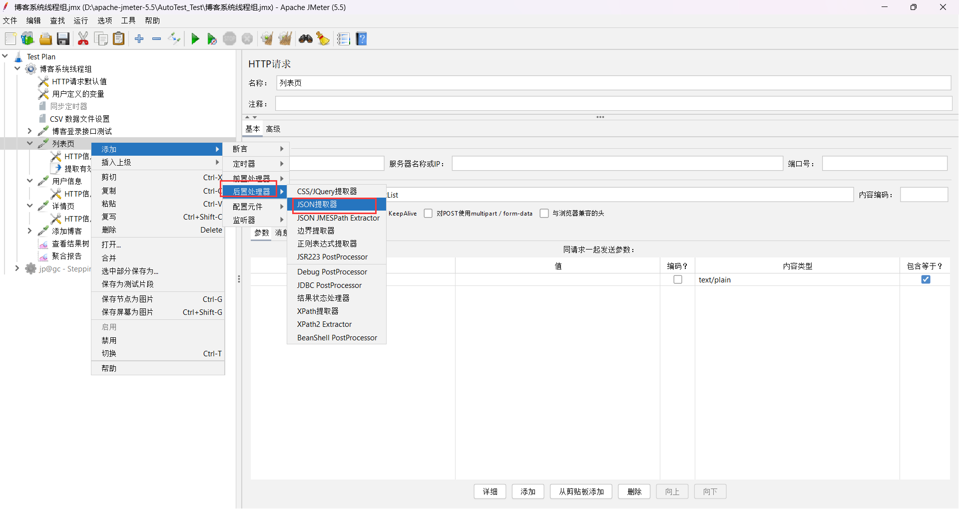Screen dimensions: 959x509
Task: Choose JSON提取器 from post-processor submenu
Action: (336, 205)
